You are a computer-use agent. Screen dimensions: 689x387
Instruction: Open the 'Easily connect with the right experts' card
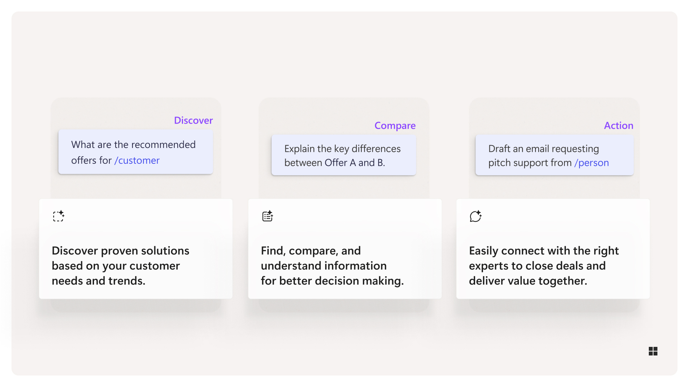point(553,249)
